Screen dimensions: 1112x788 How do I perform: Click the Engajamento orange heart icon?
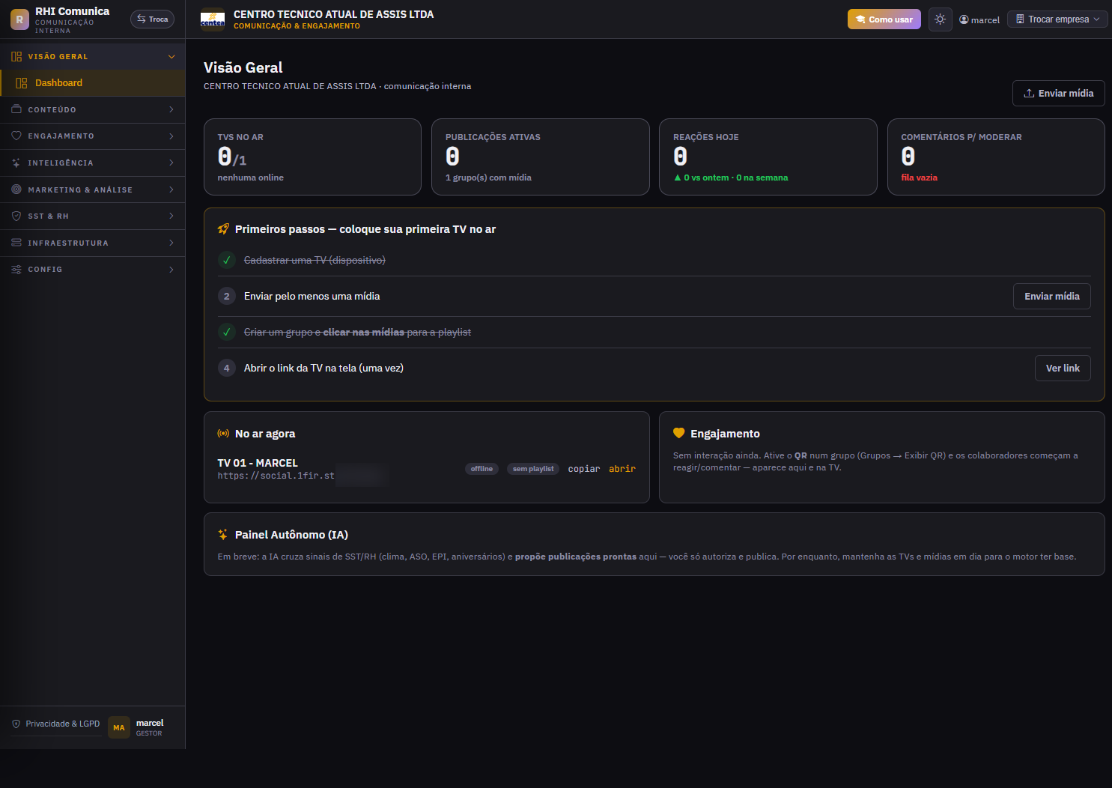679,433
